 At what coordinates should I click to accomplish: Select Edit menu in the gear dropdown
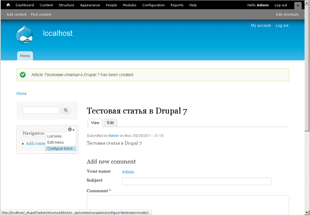[55, 143]
